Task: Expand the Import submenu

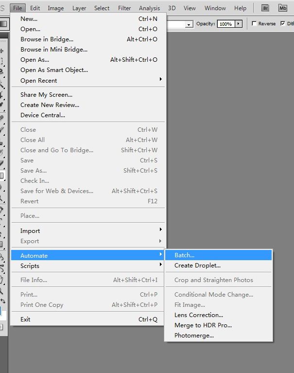Action: pyautogui.click(x=88, y=231)
